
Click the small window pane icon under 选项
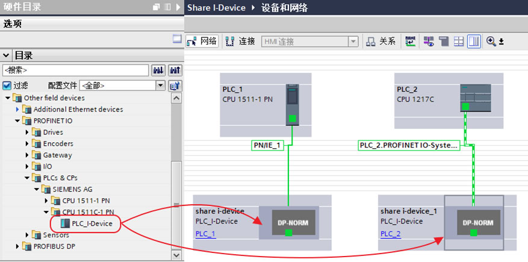click(177, 39)
